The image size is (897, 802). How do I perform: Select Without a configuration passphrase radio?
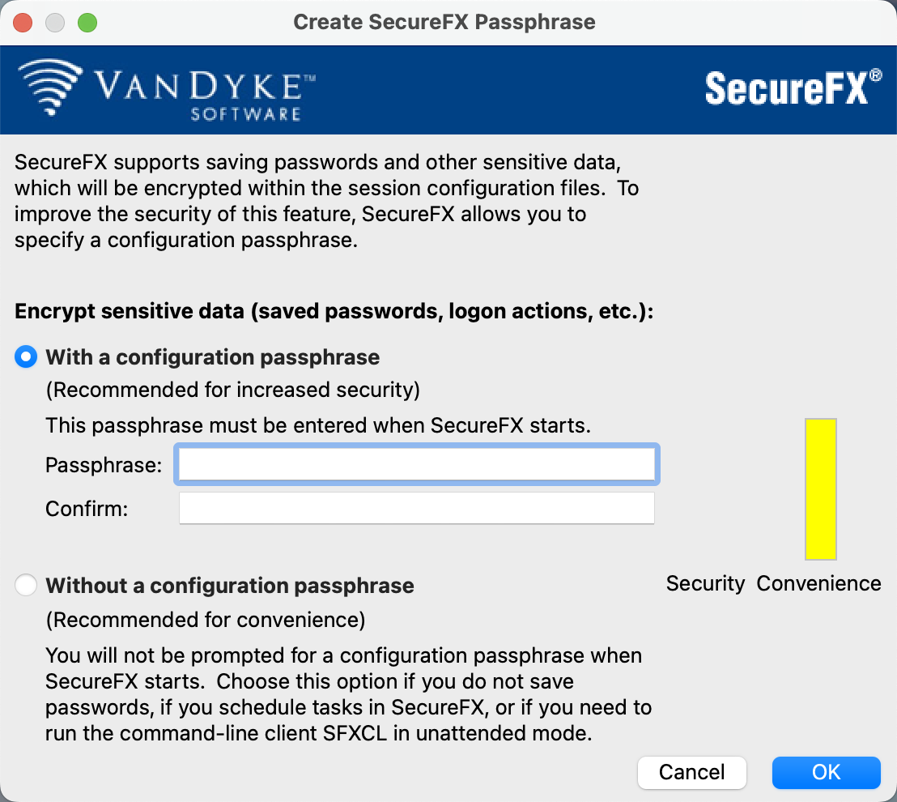[26, 585]
